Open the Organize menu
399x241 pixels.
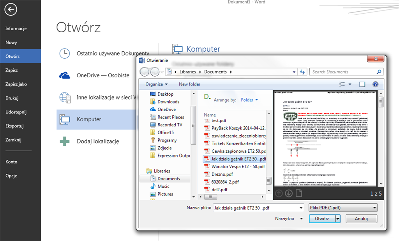coord(157,84)
